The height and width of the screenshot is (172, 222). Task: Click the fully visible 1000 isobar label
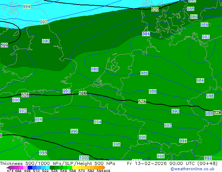84,158
